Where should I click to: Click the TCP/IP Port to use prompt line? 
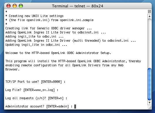(35, 82)
